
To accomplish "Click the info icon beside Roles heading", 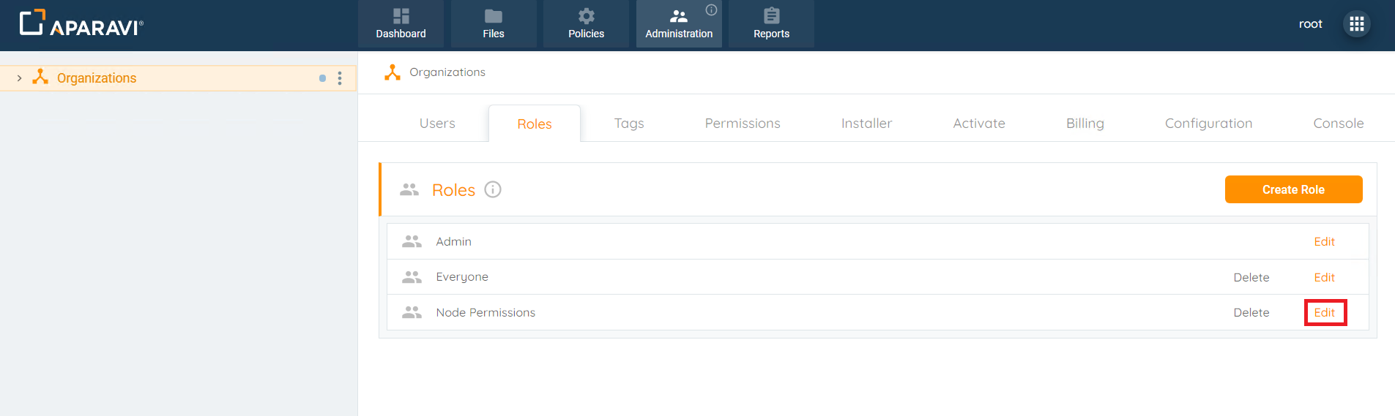I will tap(493, 189).
